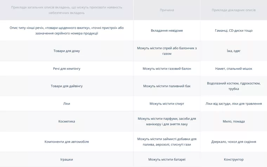Click the "Можуть містити паливний бак" cell
The image size is (267, 167).
[x=167, y=86]
